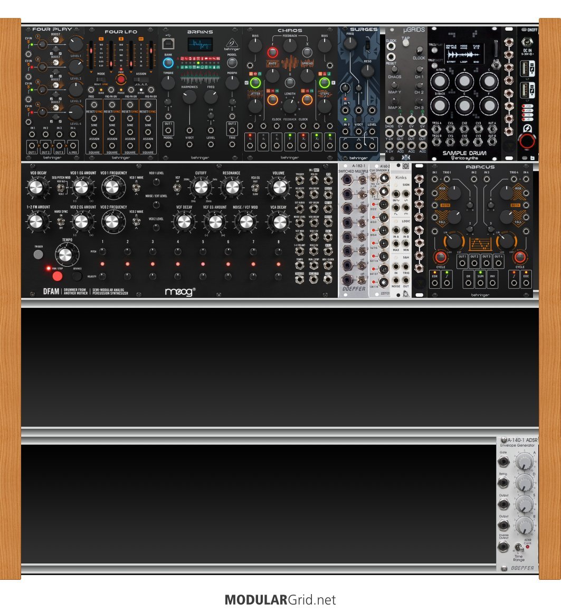
Task: Click the DFAM TRIGGER button
Action: [38, 255]
